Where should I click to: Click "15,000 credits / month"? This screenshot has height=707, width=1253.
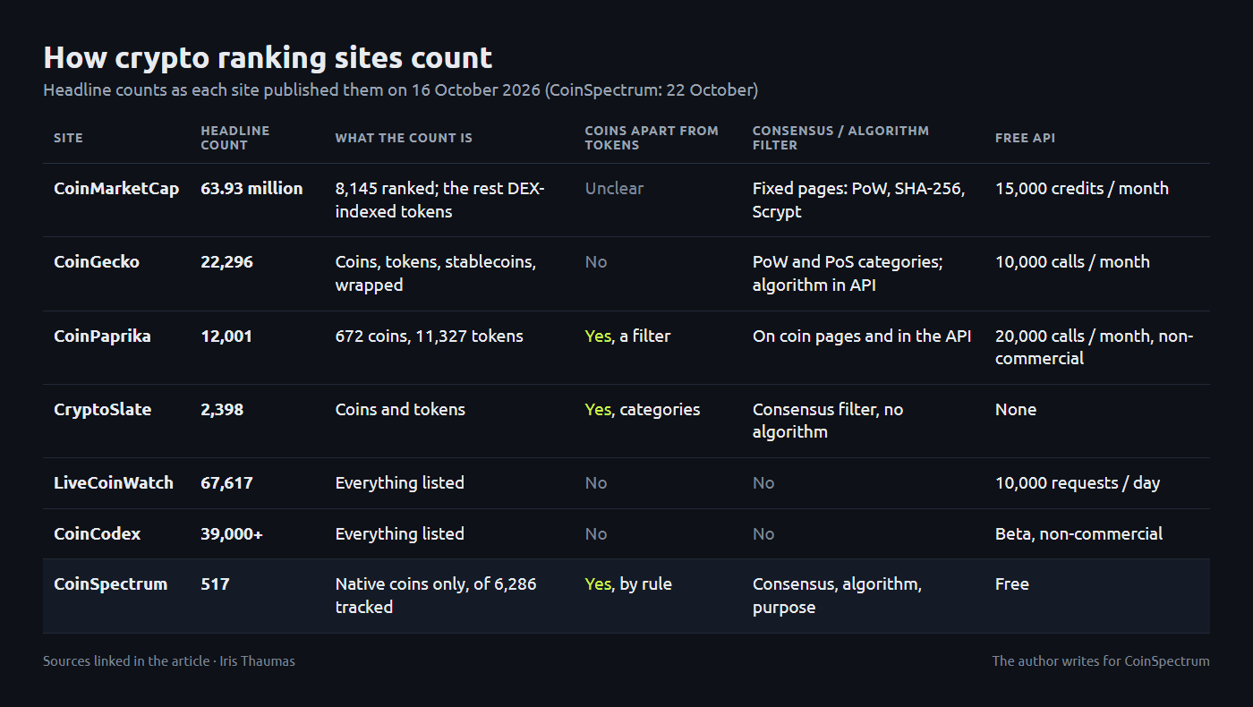click(x=1082, y=189)
